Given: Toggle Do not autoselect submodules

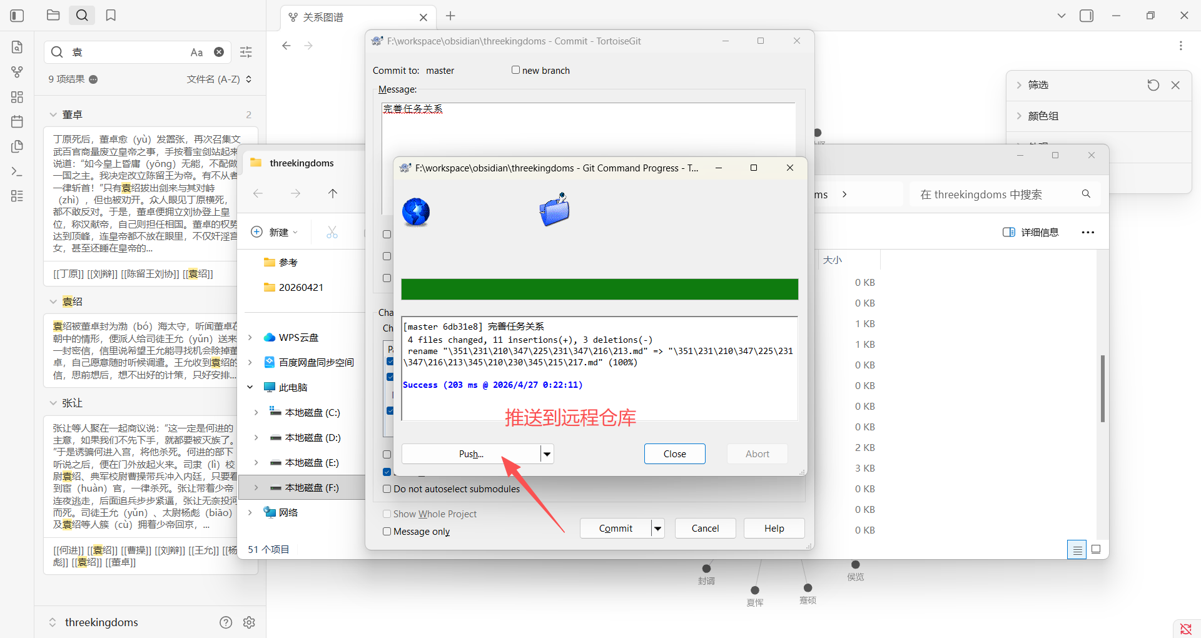Looking at the screenshot, I should (x=387, y=489).
